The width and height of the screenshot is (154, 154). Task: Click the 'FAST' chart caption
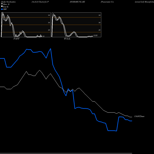click(16, 39)
